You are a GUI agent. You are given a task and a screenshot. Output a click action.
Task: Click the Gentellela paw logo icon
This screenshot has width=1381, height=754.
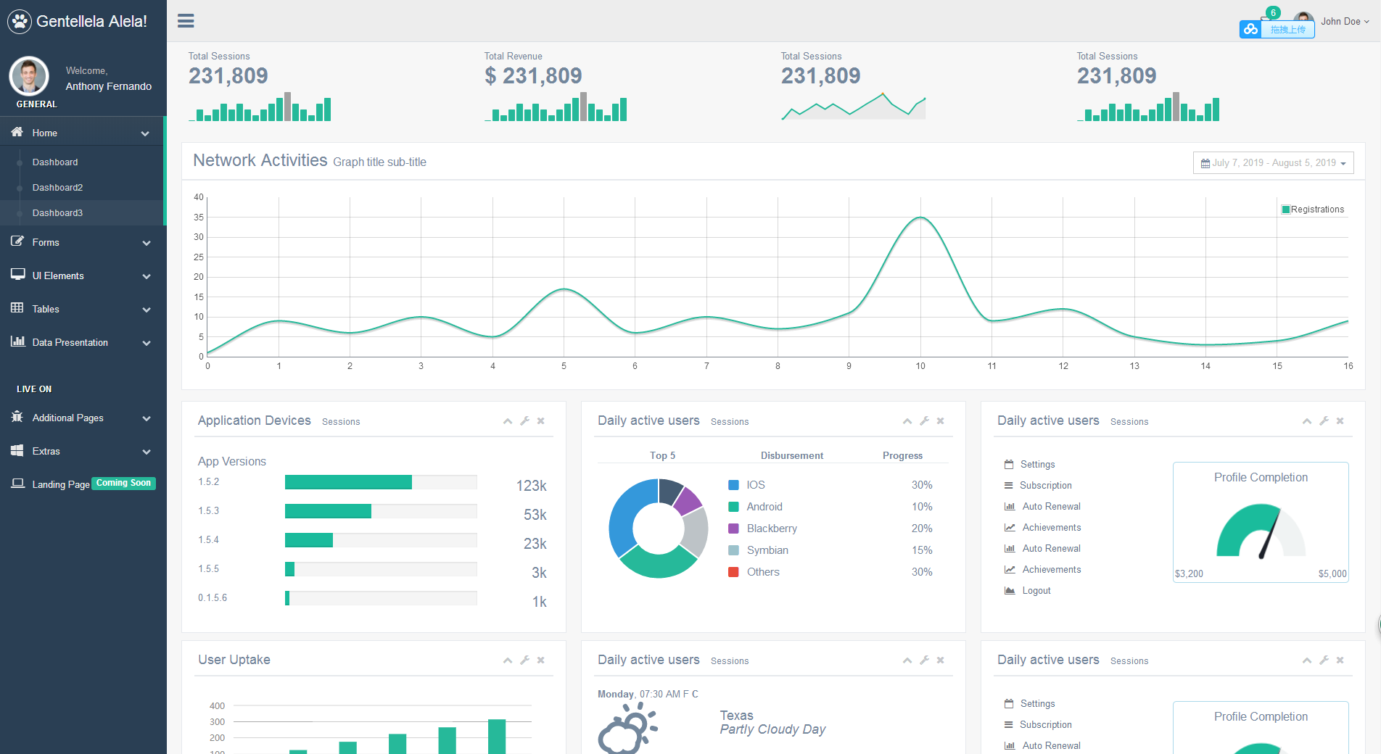(20, 22)
